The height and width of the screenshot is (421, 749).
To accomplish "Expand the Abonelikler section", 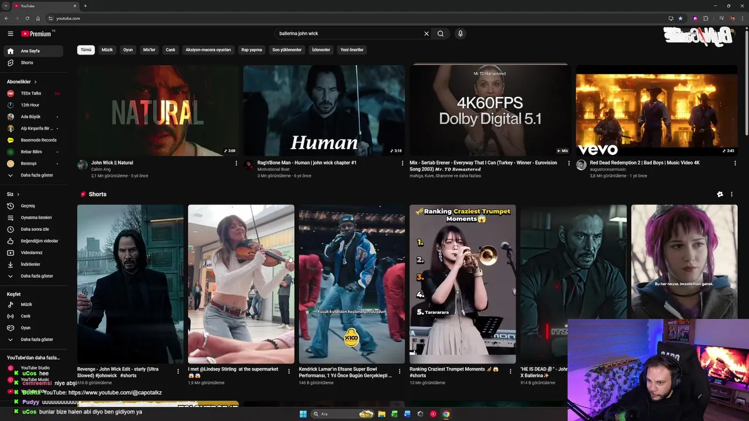I will pyautogui.click(x=22, y=82).
